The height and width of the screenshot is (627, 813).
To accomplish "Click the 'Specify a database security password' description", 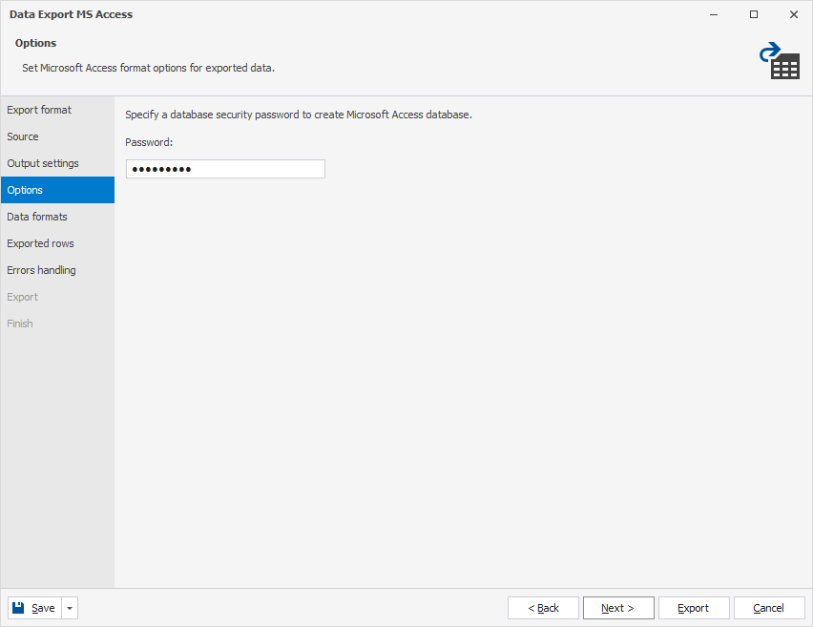I will 299,115.
